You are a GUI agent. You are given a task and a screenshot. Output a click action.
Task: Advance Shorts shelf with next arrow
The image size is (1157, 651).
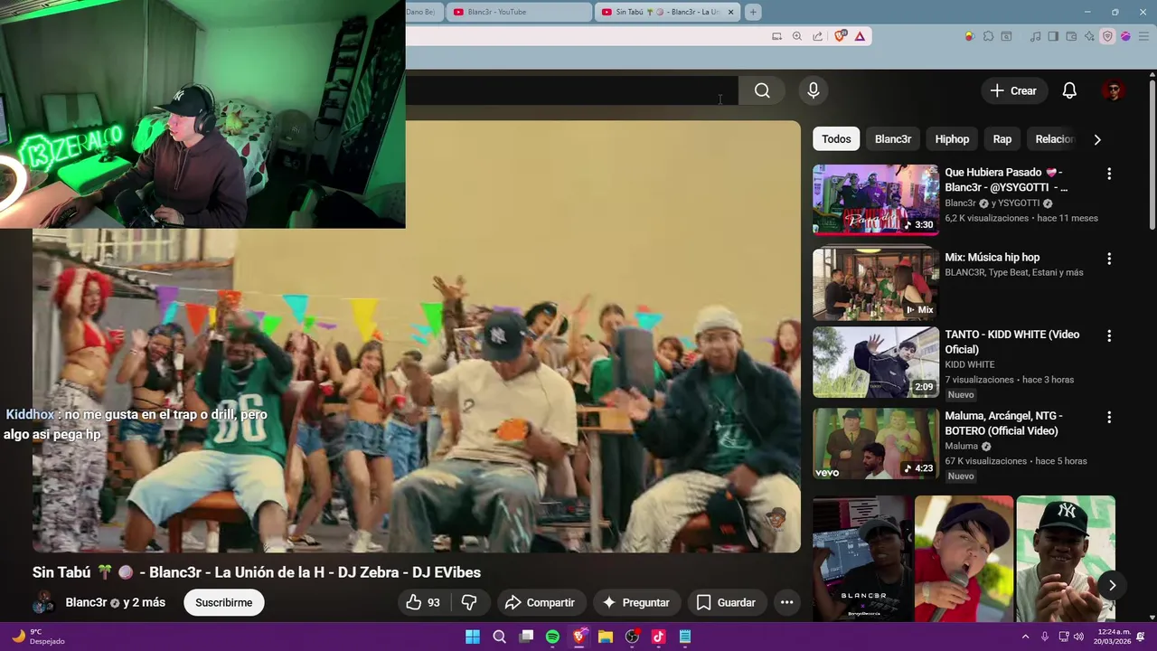(x=1113, y=585)
